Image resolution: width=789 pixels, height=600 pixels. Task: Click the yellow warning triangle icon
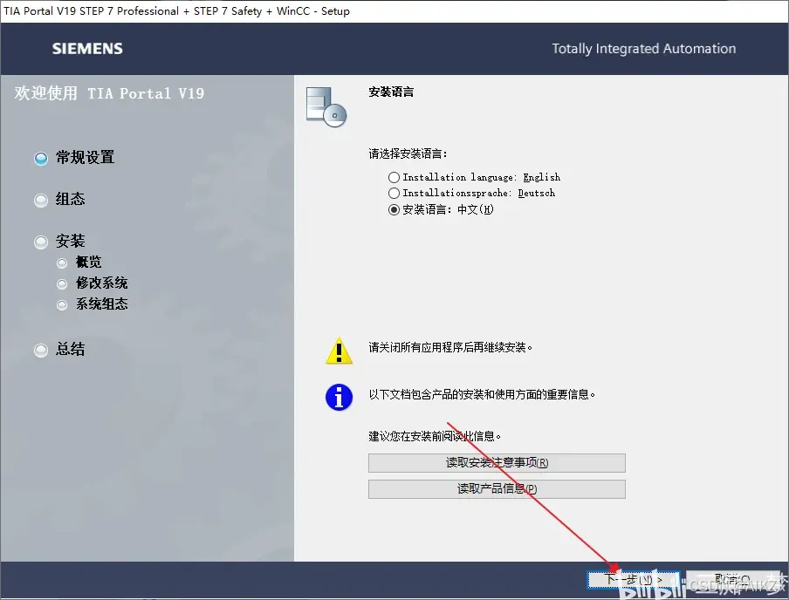click(x=340, y=351)
